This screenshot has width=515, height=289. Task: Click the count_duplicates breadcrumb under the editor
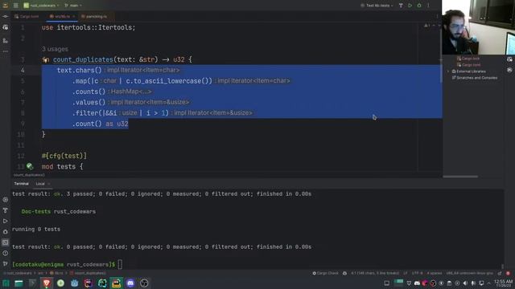pyautogui.click(x=29, y=175)
